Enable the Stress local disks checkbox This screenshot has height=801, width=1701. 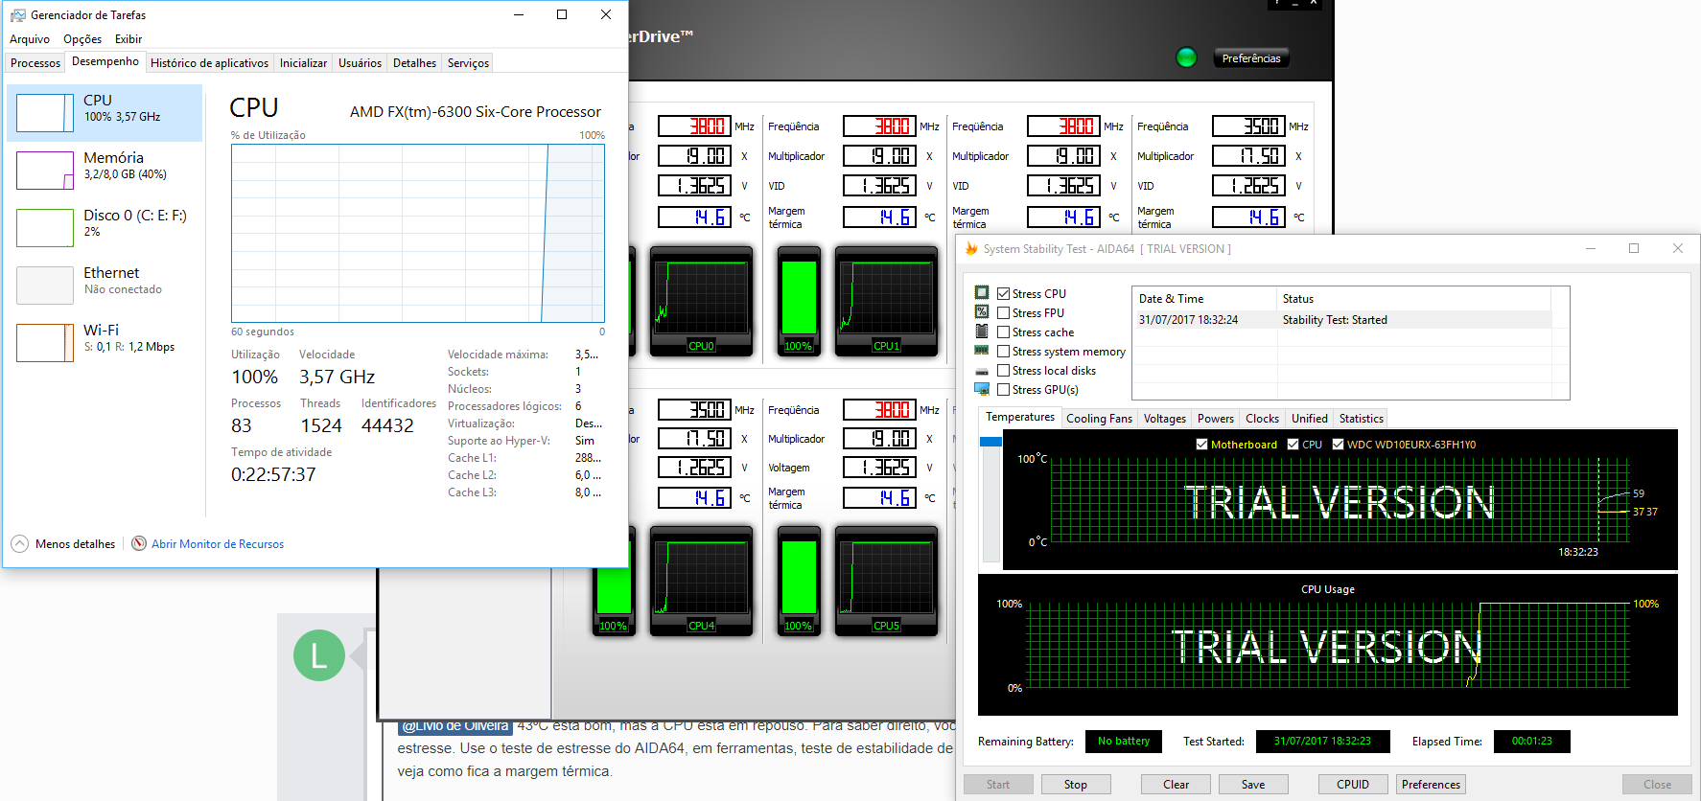(x=1003, y=371)
